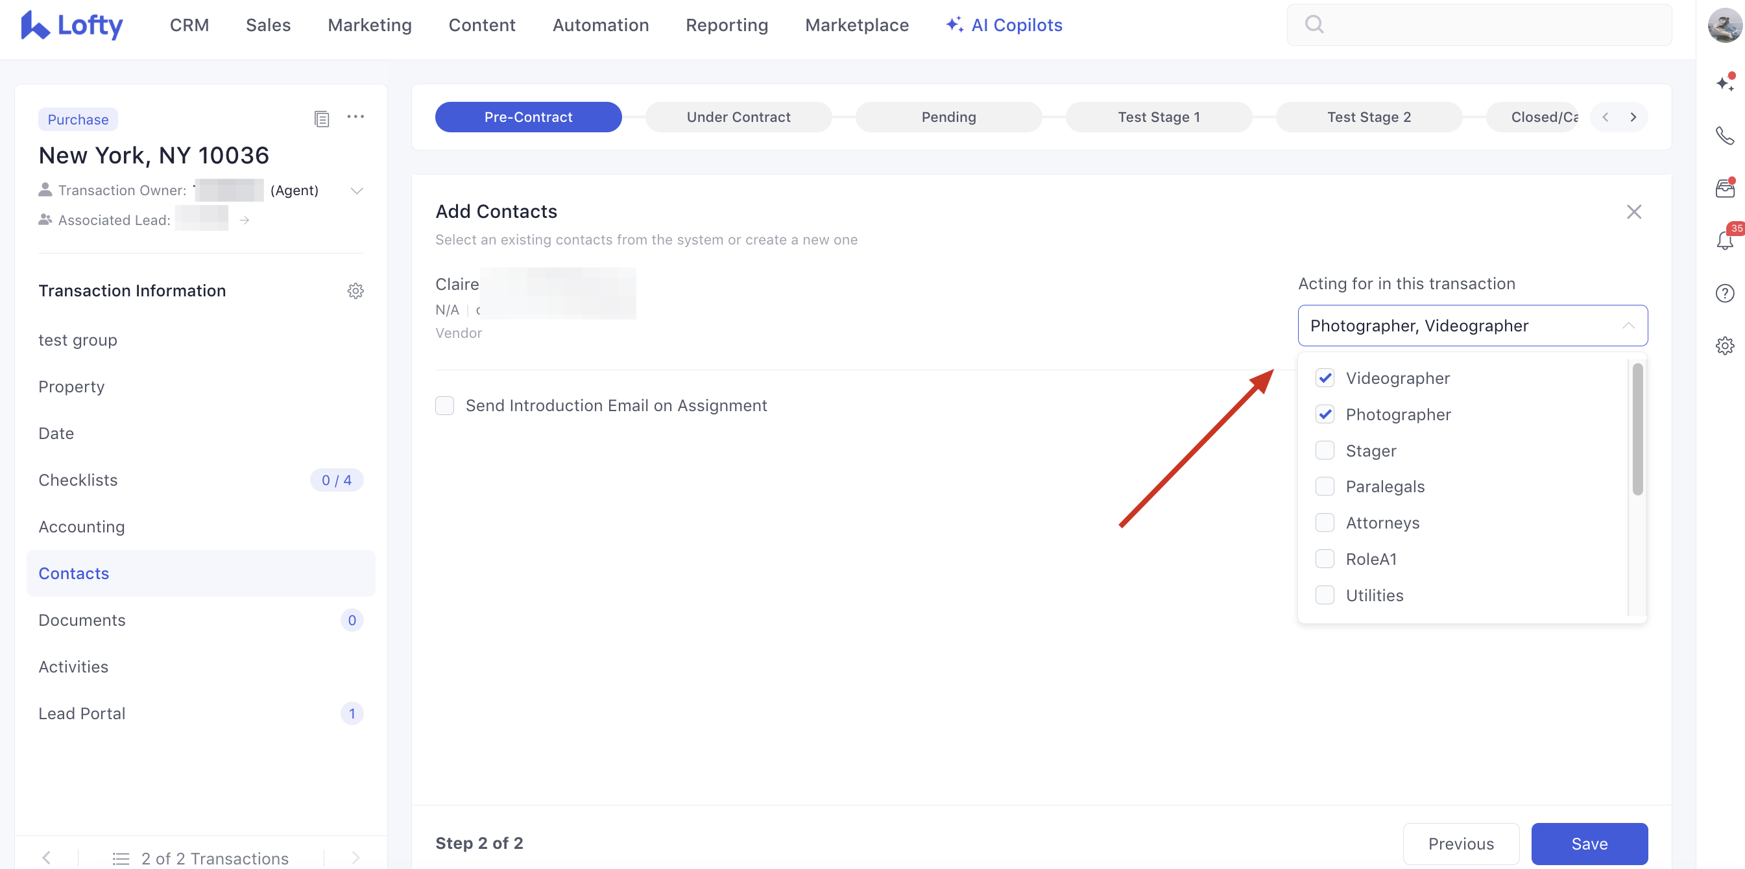Go to associated lead arrow icon
This screenshot has height=869, width=1745.
point(245,220)
